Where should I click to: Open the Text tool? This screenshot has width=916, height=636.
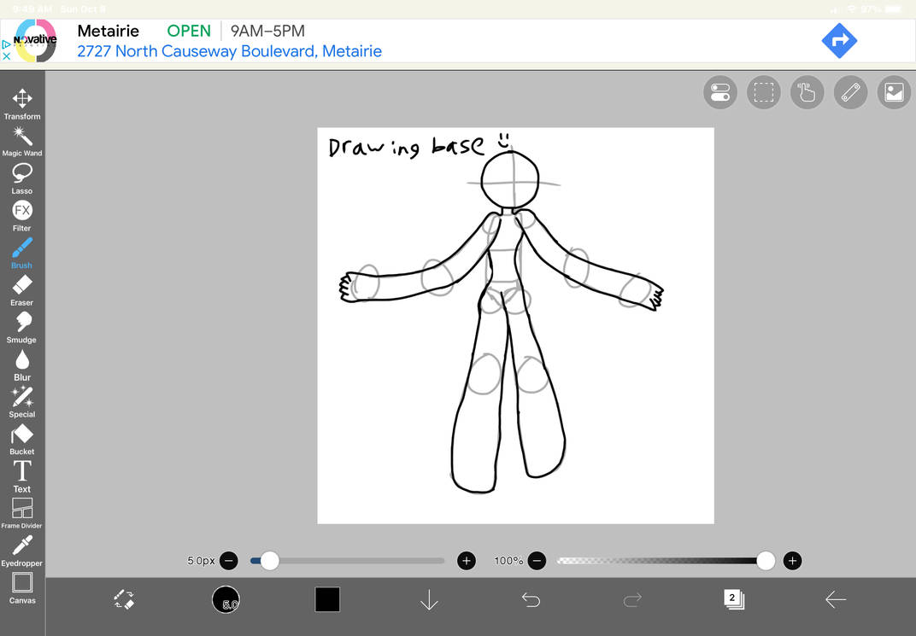point(21,475)
